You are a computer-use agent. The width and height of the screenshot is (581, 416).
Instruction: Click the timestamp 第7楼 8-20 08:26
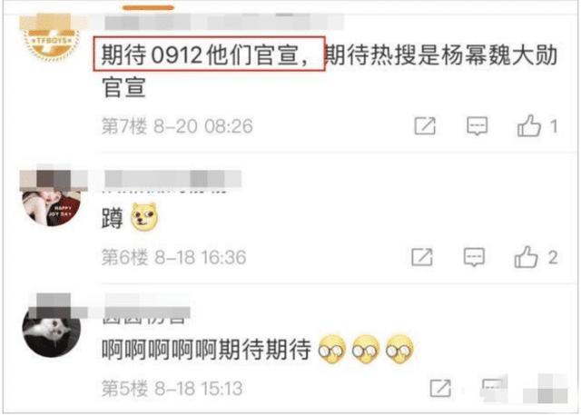pyautogui.click(x=177, y=126)
